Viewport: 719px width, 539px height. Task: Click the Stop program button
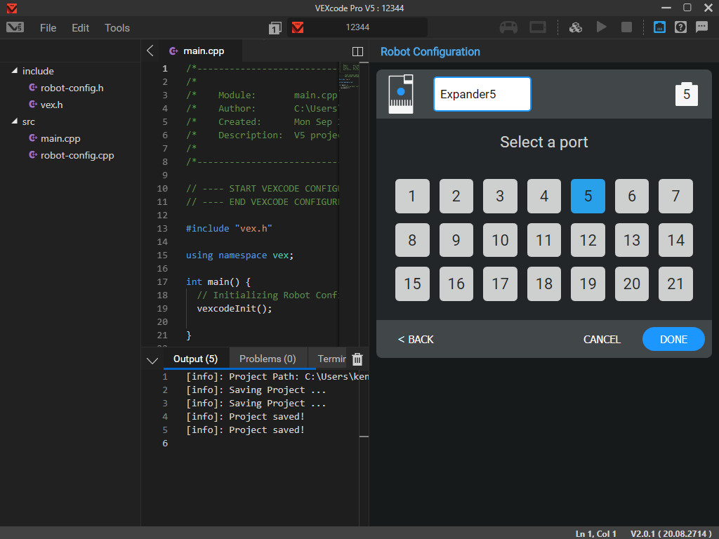pyautogui.click(x=626, y=27)
